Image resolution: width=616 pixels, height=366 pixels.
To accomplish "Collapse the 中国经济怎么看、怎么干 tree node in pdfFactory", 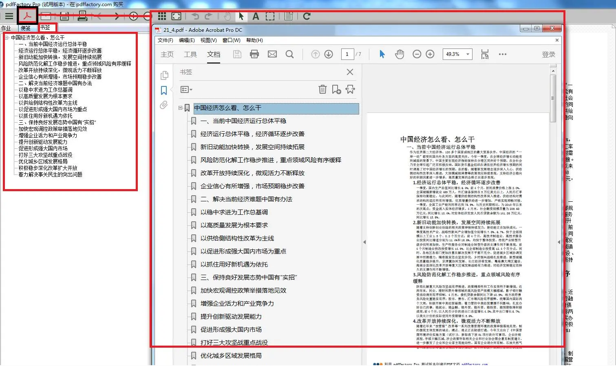I will click(x=7, y=37).
